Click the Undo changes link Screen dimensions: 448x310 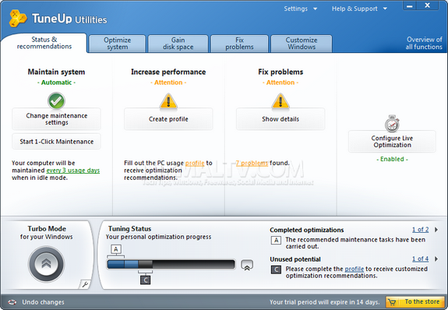click(43, 302)
